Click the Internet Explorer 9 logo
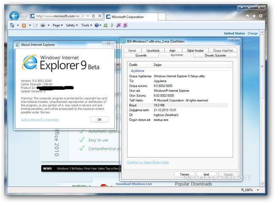This screenshot has width=275, height=203. pyautogui.click(x=30, y=62)
